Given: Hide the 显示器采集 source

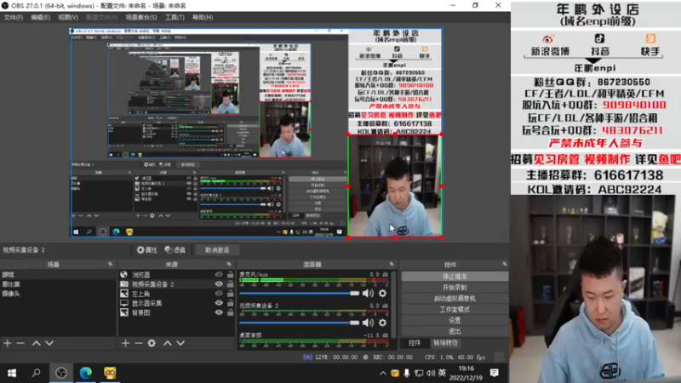Looking at the screenshot, I should (219, 303).
